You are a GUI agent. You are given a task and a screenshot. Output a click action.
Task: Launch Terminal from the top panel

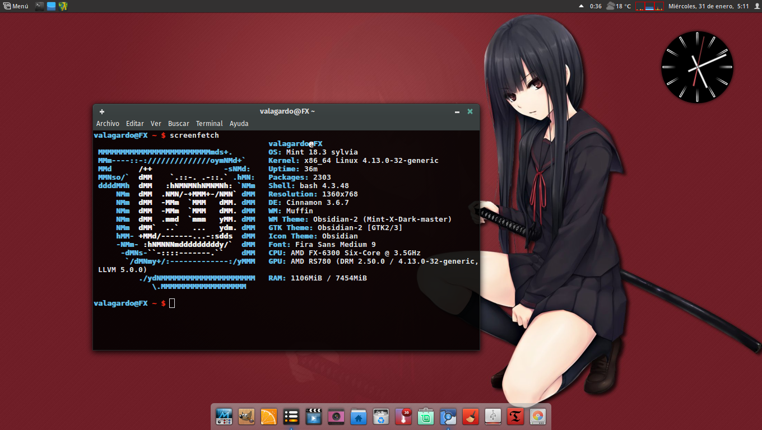pyautogui.click(x=39, y=6)
